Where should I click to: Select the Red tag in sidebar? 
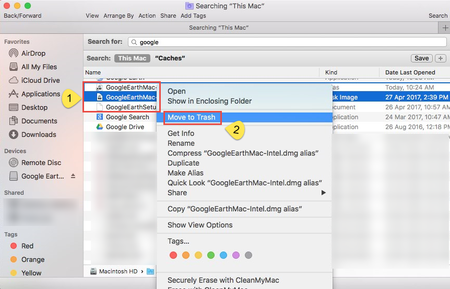pos(27,246)
